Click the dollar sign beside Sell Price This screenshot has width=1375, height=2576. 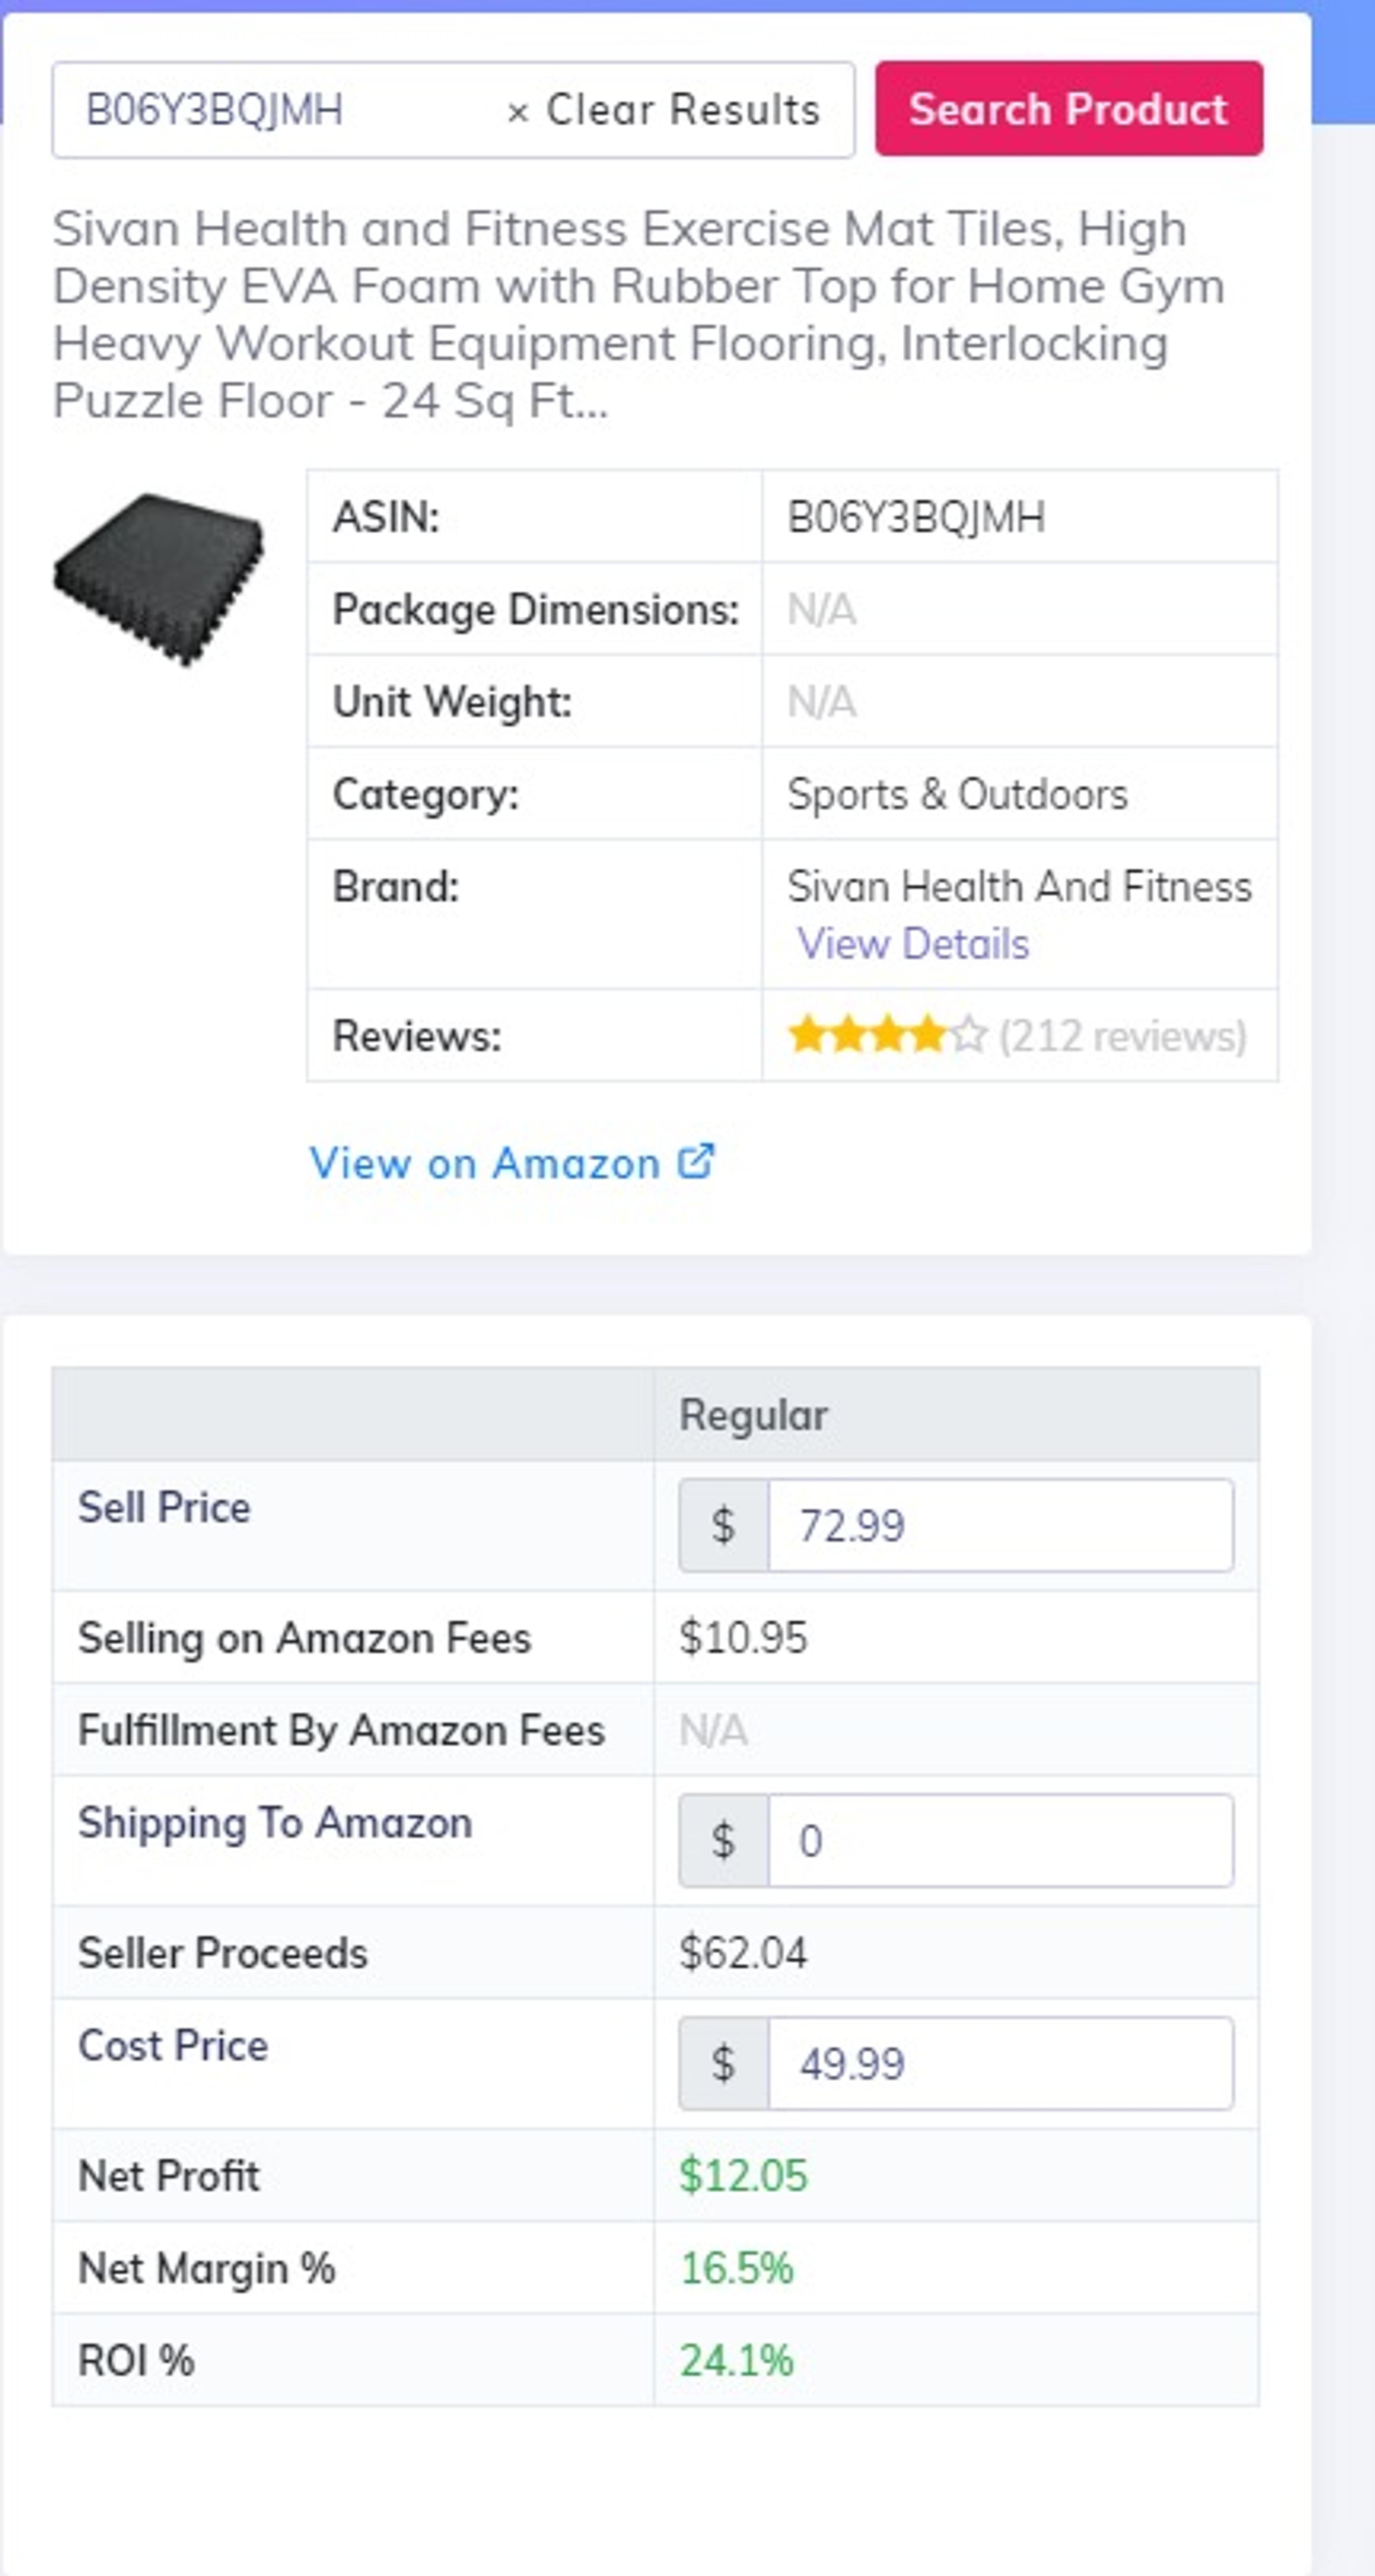[x=723, y=1525]
